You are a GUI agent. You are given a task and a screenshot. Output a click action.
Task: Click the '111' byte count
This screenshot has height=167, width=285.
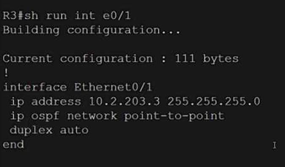(x=185, y=59)
